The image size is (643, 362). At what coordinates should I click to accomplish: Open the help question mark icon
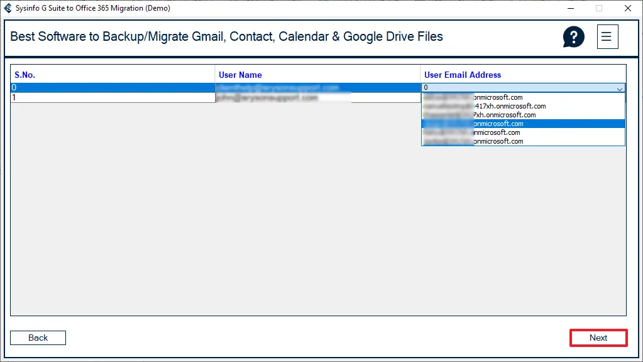pos(573,37)
